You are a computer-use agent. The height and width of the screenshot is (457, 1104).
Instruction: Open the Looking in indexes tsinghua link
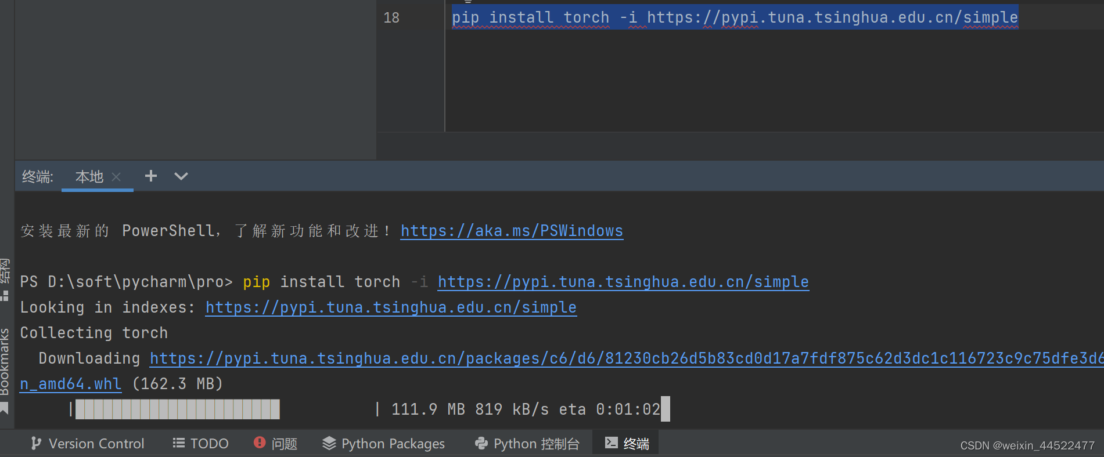pos(391,307)
